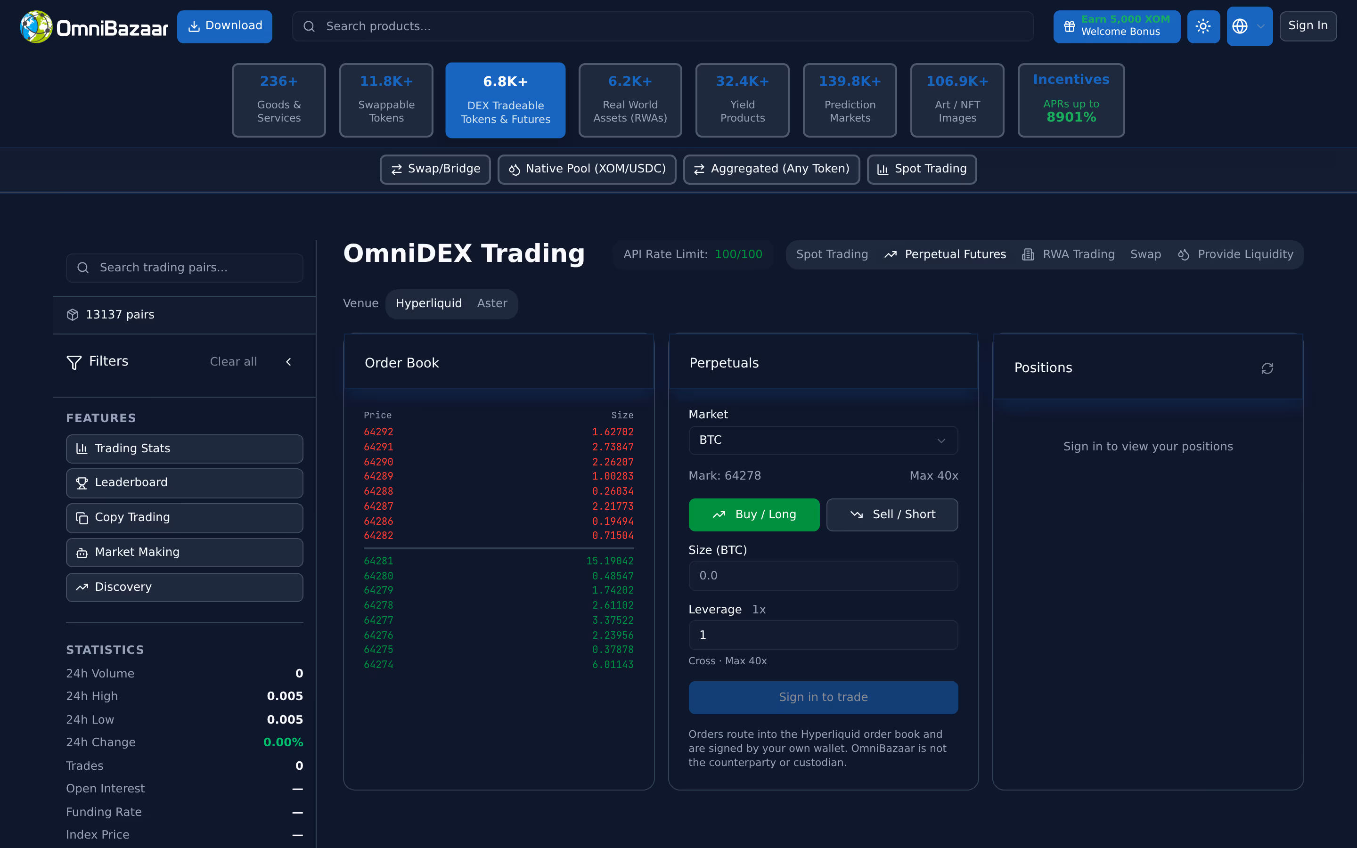The height and width of the screenshot is (848, 1357).
Task: Focus the Search products field
Action: point(662,26)
